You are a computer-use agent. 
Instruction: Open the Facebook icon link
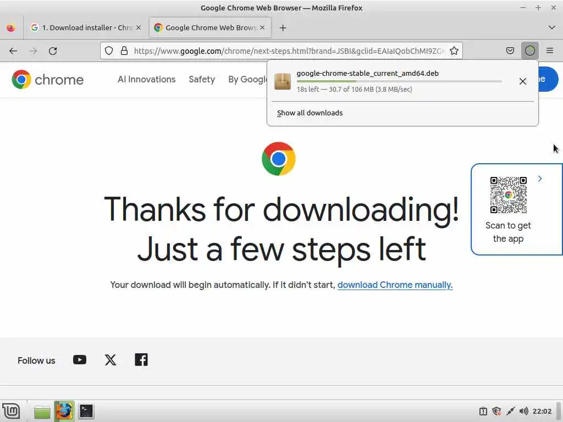141,359
